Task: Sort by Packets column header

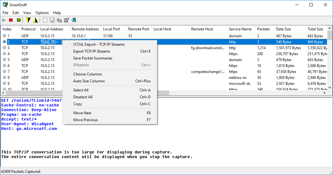Action: click(265, 29)
